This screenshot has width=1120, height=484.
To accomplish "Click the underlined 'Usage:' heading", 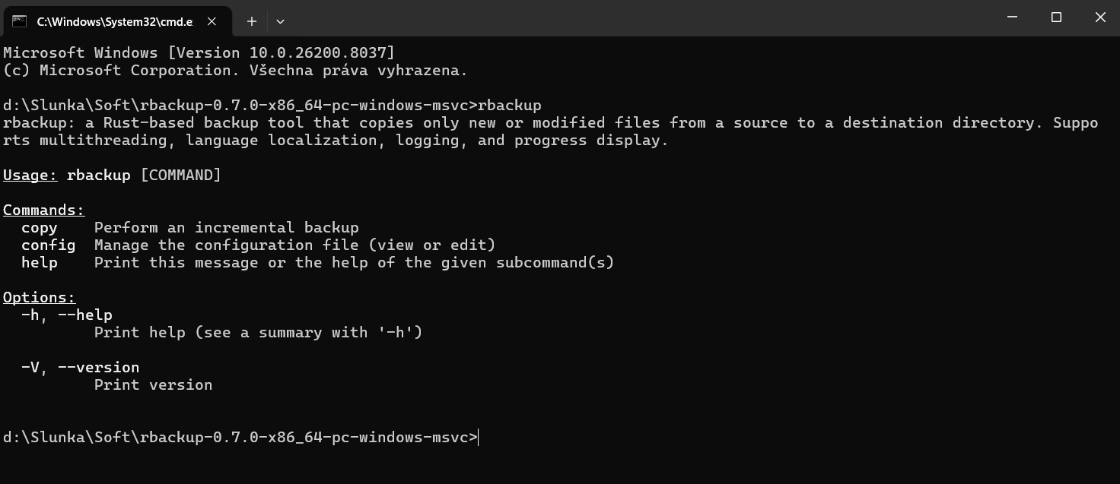I will point(30,175).
